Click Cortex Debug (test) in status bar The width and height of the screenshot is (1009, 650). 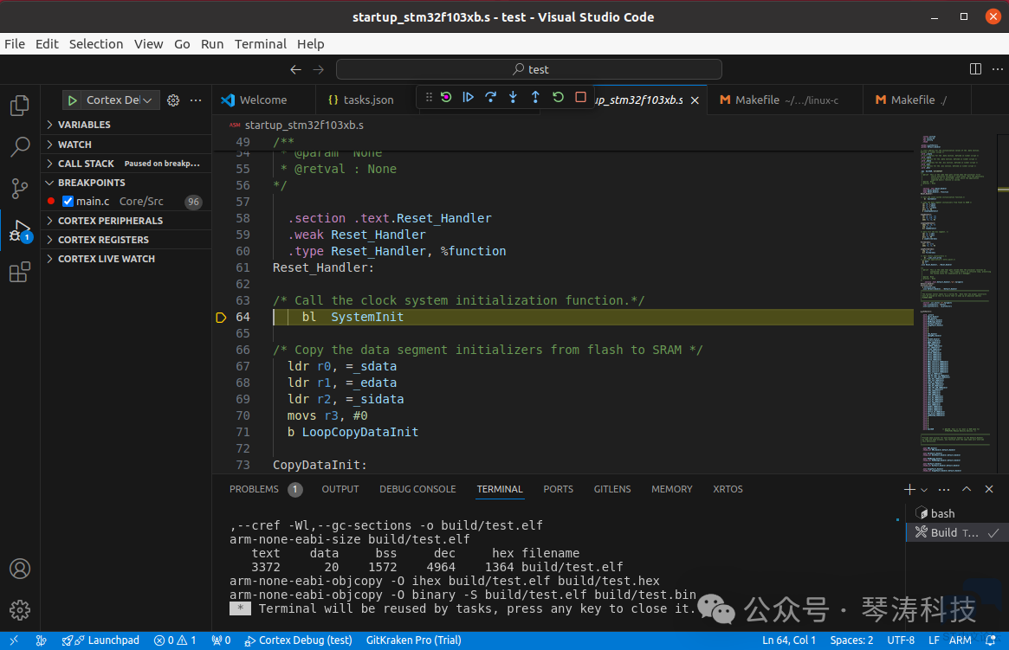[x=299, y=640]
